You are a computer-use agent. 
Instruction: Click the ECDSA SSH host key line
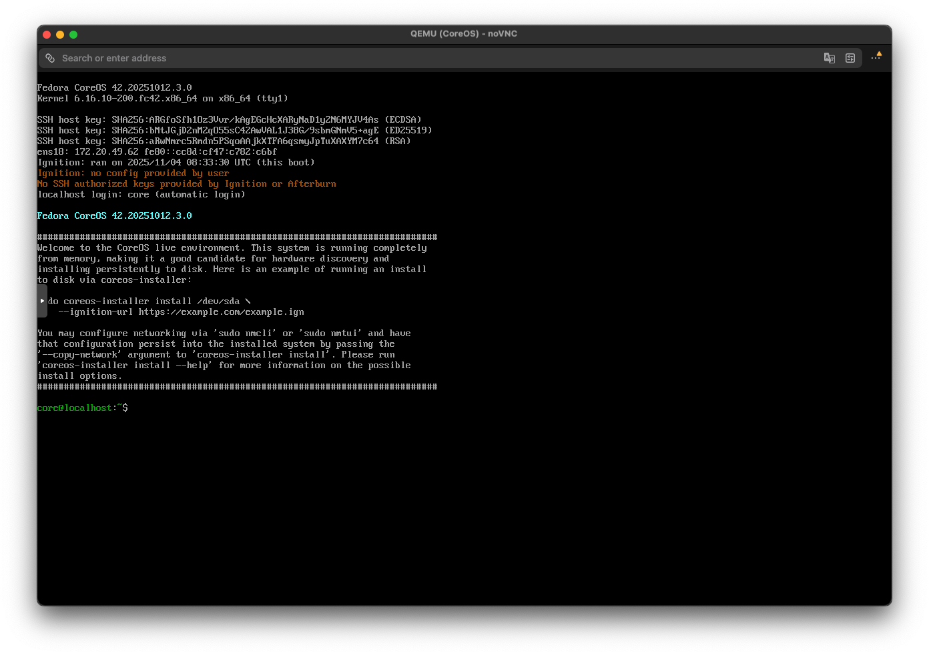(x=229, y=120)
